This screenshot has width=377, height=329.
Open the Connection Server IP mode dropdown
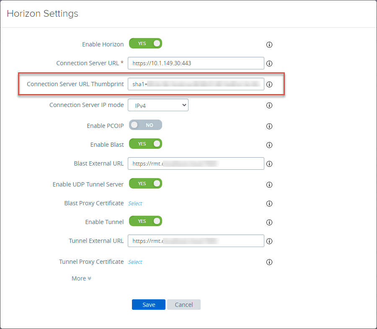158,105
